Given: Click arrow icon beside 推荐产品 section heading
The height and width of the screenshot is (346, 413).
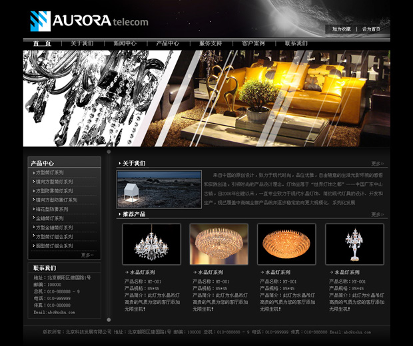Looking at the screenshot, I should (119, 214).
